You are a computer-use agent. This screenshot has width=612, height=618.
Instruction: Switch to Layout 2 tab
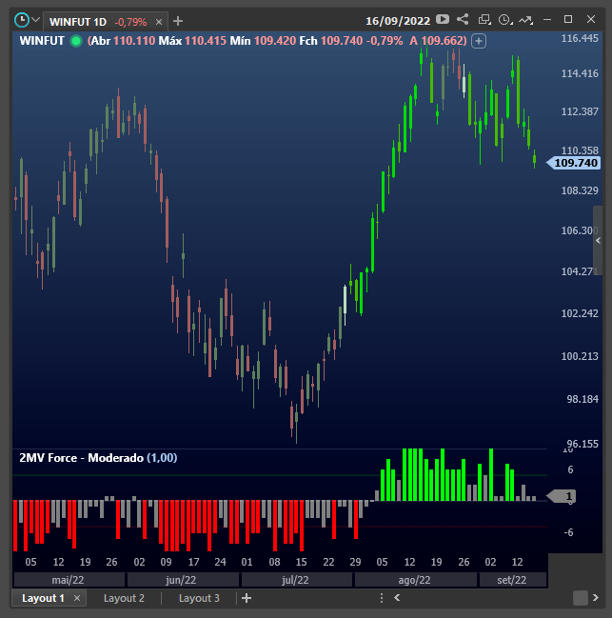124,598
